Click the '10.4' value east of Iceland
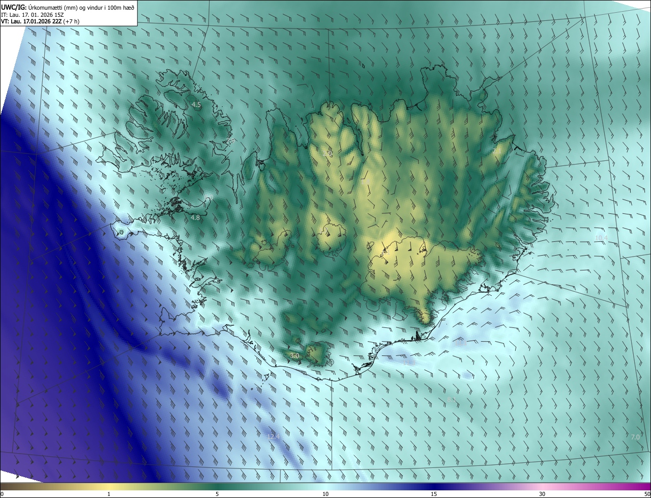The height and width of the screenshot is (498, 651). coord(601,238)
